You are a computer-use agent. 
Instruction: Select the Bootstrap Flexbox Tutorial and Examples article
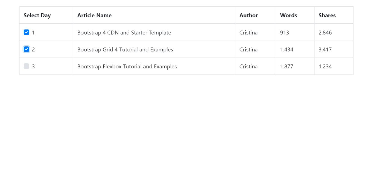[x=127, y=66]
